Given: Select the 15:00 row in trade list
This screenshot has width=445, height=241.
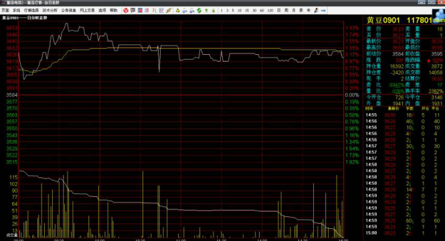Looking at the screenshot, I should tap(403, 233).
